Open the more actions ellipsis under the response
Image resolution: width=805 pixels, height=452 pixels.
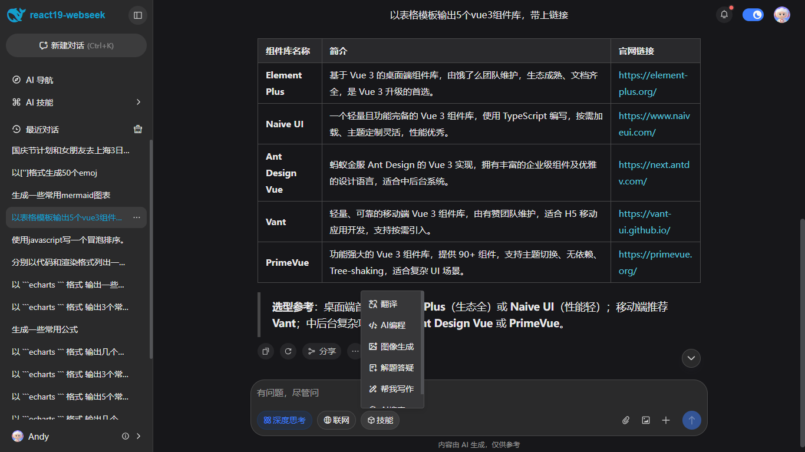click(355, 351)
